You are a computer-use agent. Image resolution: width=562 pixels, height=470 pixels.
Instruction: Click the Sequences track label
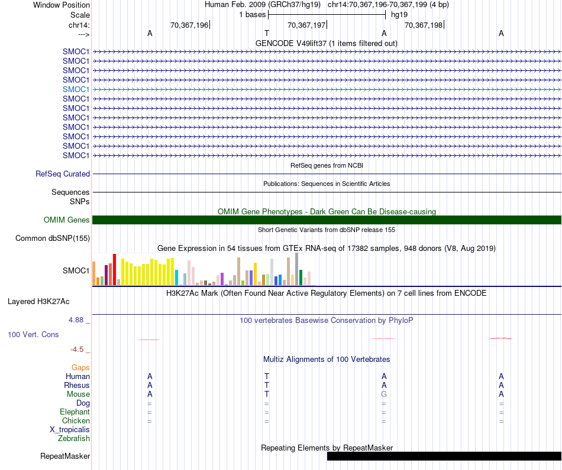click(x=70, y=192)
